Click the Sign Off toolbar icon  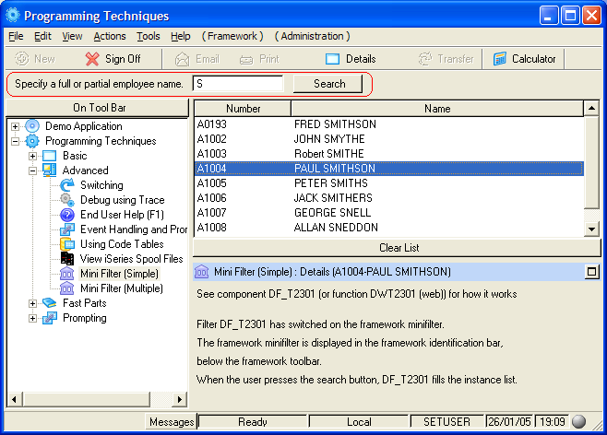92,59
